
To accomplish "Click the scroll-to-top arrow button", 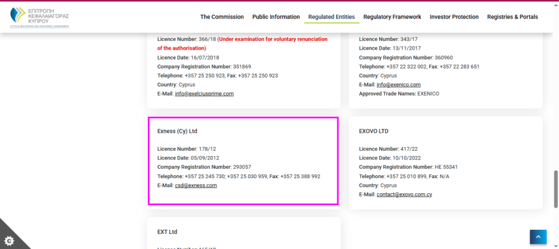I will (538, 237).
